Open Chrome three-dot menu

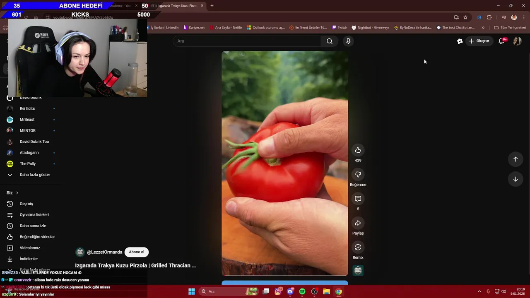(x=524, y=17)
